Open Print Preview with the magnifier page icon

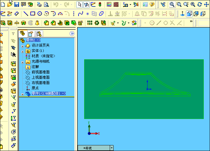pyautogui.click(x=46, y=4)
